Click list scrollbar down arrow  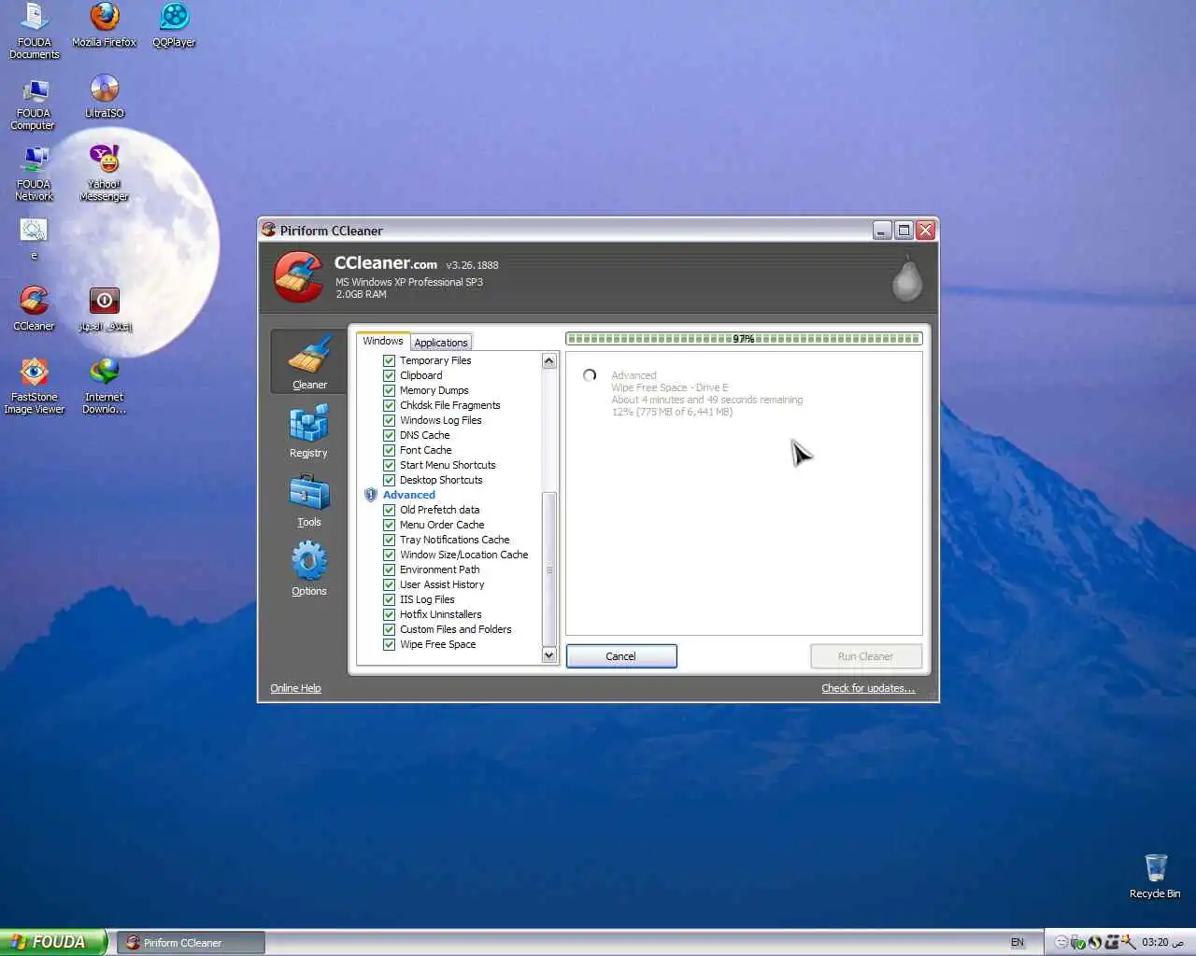point(549,655)
